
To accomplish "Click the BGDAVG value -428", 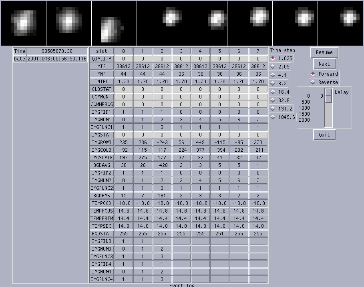I will coord(162,165).
